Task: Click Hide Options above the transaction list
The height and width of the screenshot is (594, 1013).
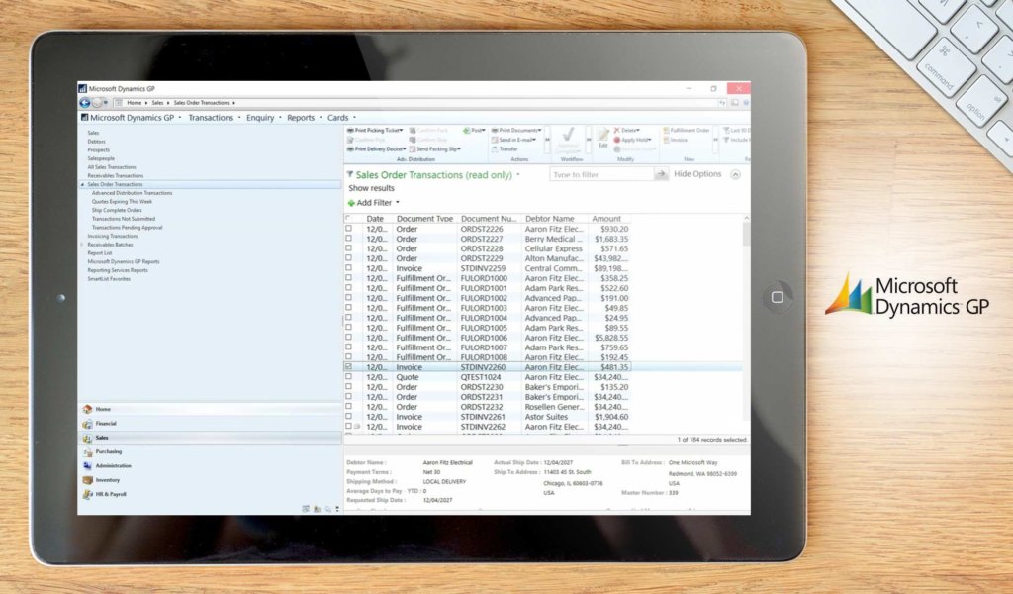Action: (697, 174)
